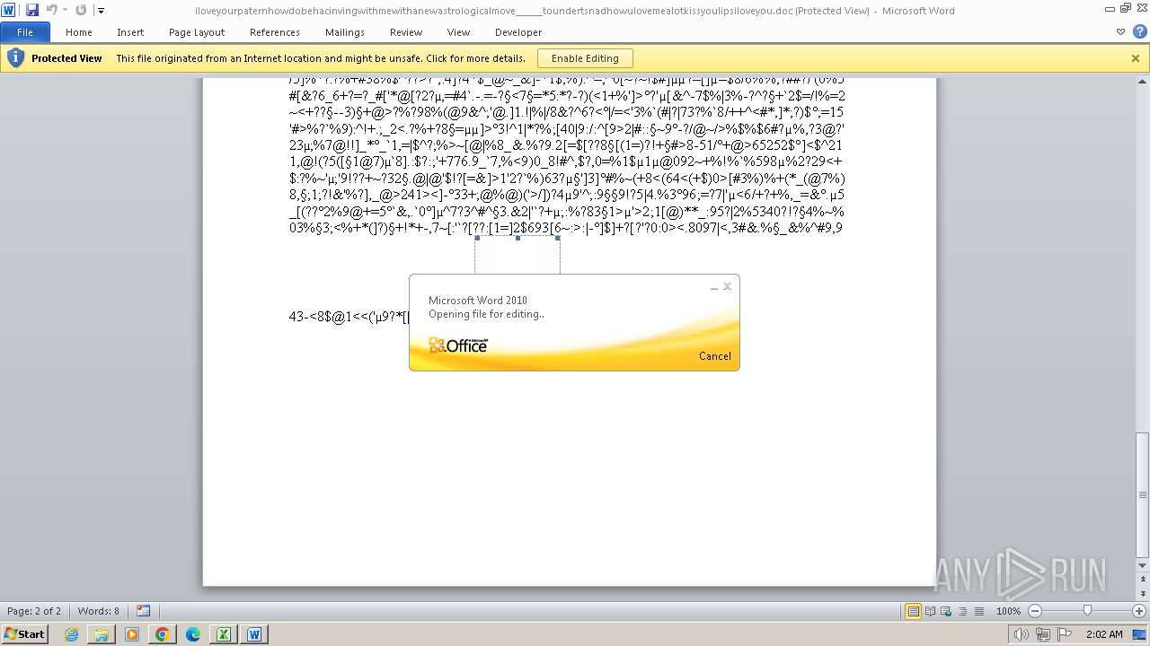Click the Zoom In plus button
1150x646 pixels.
pos(1139,611)
